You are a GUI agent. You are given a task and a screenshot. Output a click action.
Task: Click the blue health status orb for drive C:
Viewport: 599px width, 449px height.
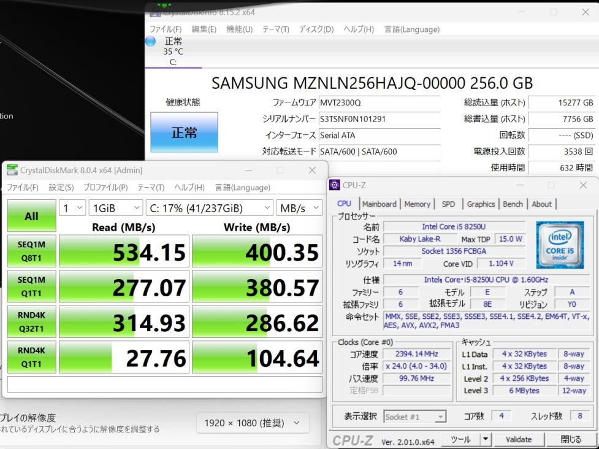point(150,41)
